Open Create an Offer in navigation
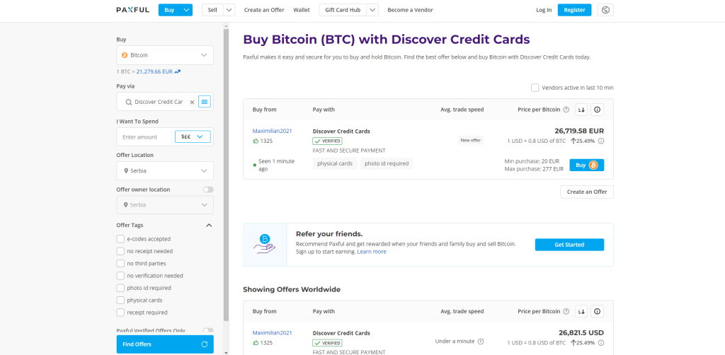 tap(264, 10)
